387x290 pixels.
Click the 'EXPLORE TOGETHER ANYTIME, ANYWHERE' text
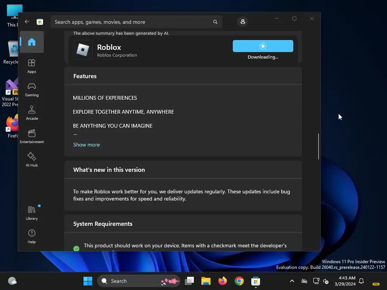pos(124,112)
